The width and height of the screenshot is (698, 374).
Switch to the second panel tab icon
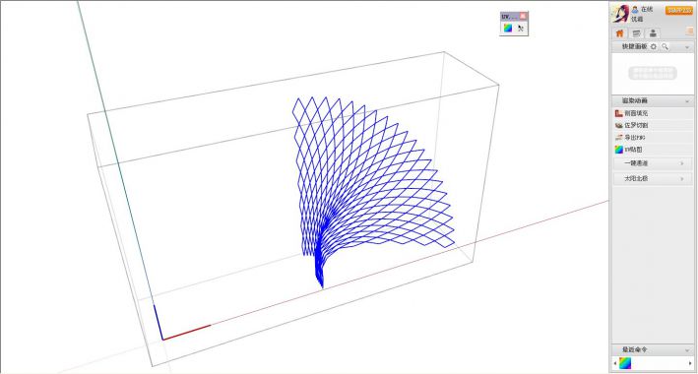point(637,32)
